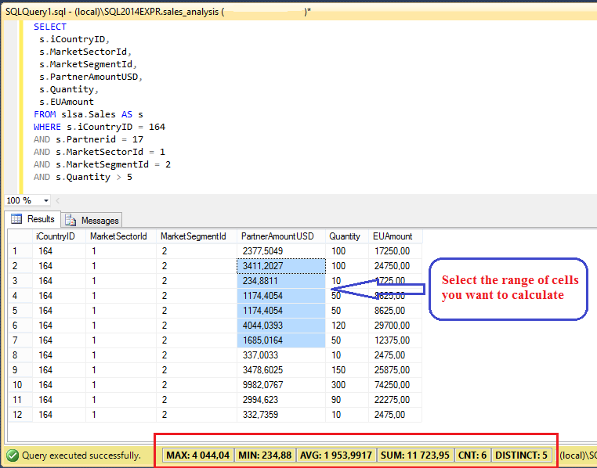Screen dimensions: 597x468
Task: Click the Results grid icon on the tab
Action: point(16,218)
